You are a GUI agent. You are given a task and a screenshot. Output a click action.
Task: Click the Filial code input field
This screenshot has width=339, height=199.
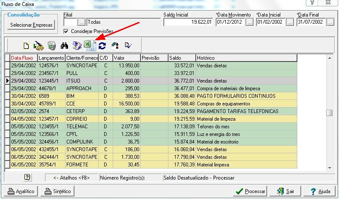coord(70,22)
